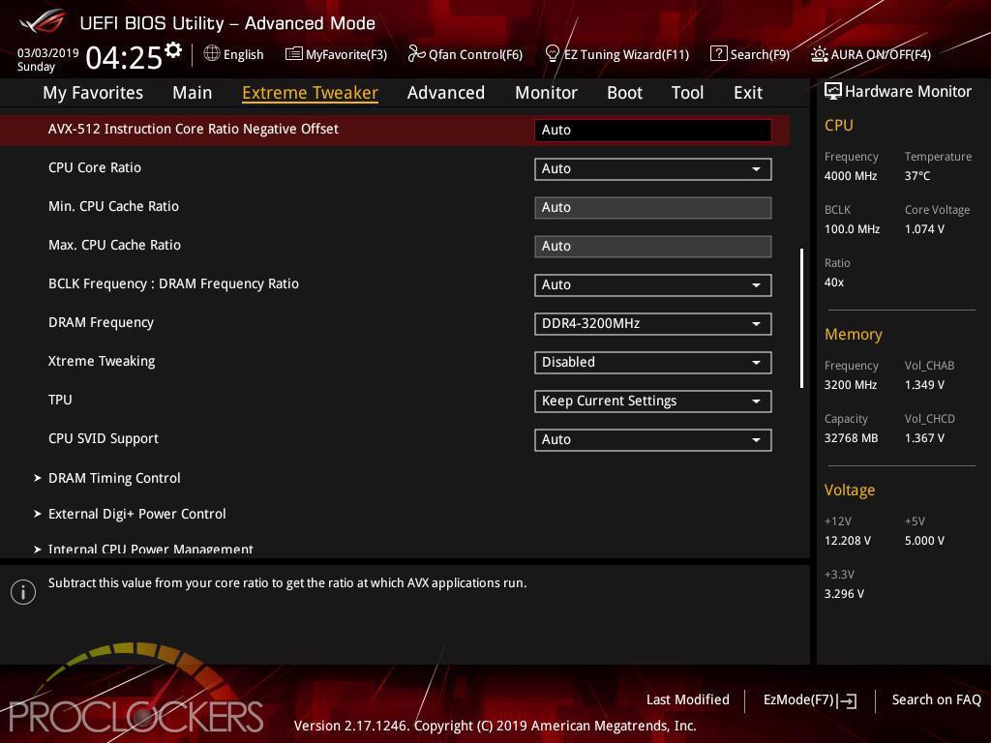Open the CPU Core Ratio dropdown
This screenshot has width=991, height=743.
653,168
